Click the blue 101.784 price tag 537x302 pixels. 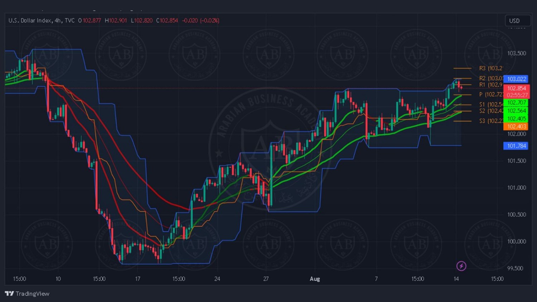516,146
